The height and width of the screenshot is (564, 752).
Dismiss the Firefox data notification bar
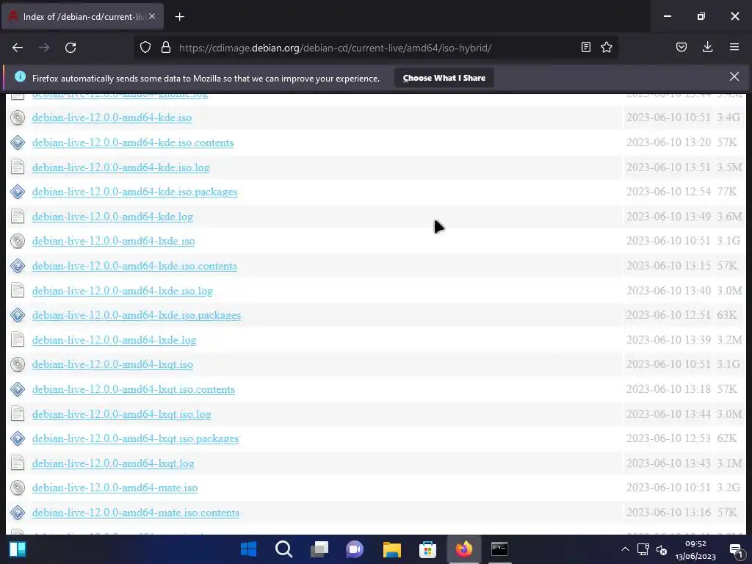[x=734, y=76]
